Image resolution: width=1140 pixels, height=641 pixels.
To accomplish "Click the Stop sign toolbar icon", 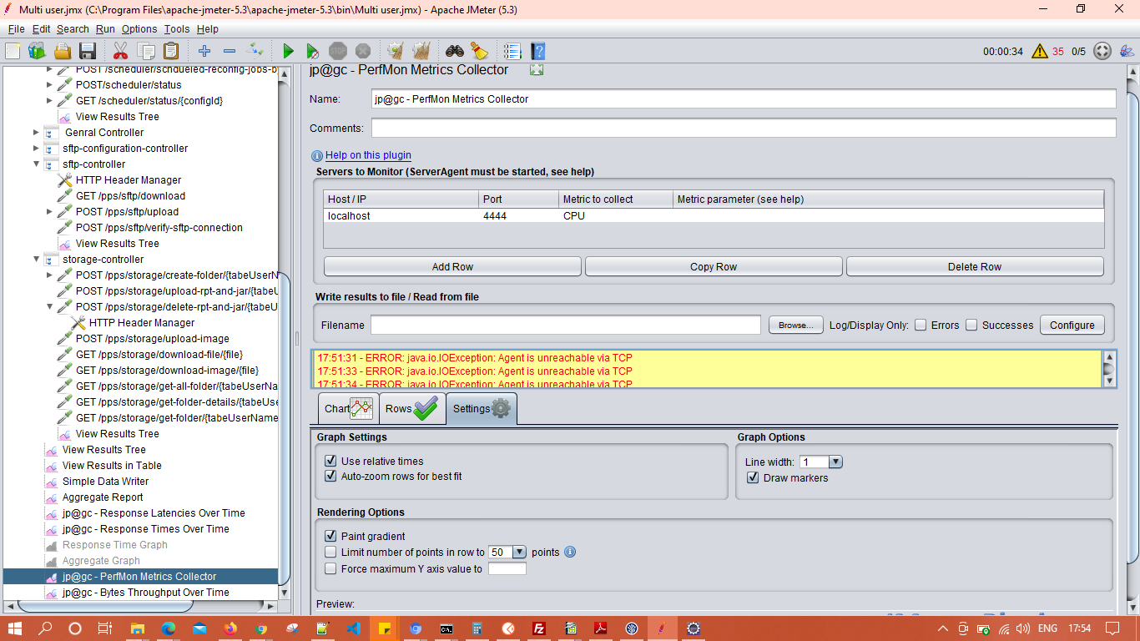I will pos(338,51).
